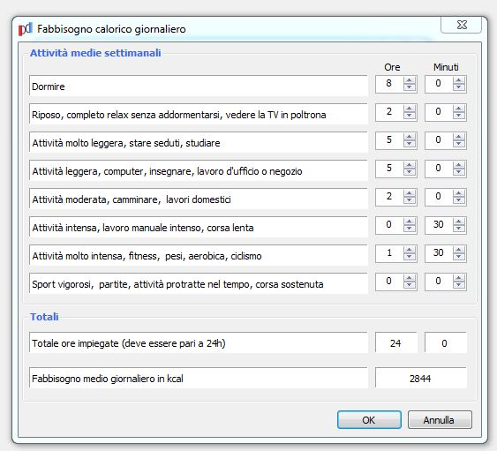Increase minutes for Attività leggera row
Viewport: 497px width, 451px height.
point(459,165)
